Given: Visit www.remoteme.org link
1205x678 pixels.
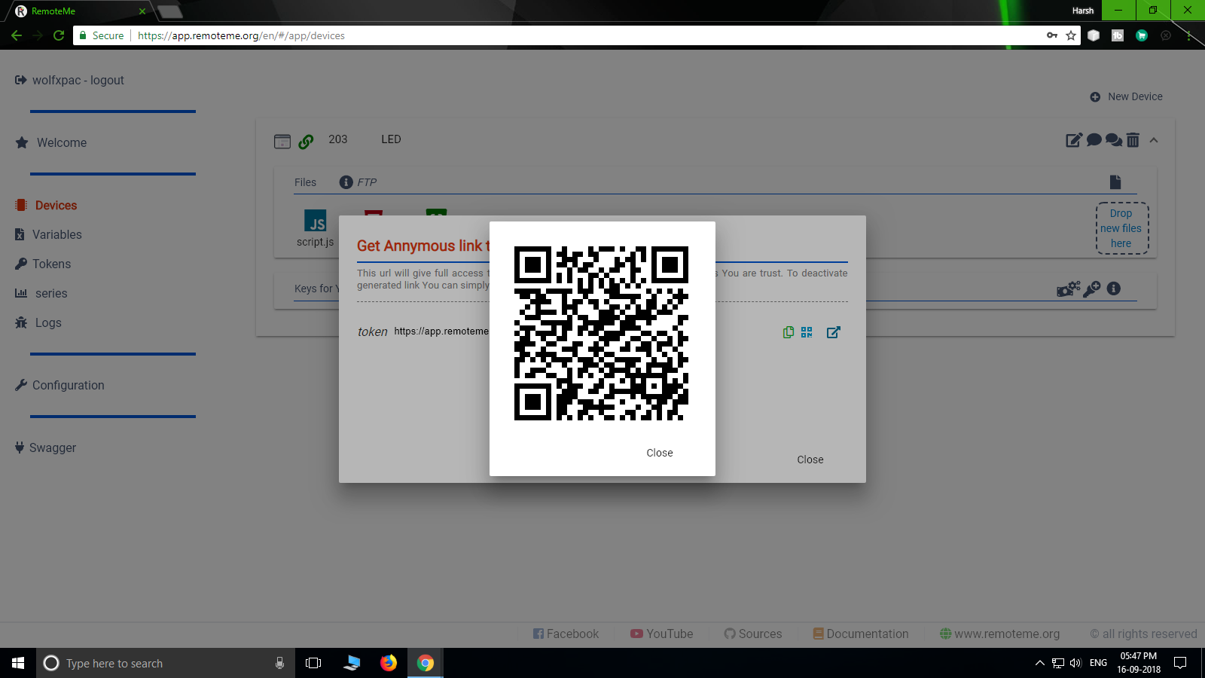Looking at the screenshot, I should point(1000,634).
